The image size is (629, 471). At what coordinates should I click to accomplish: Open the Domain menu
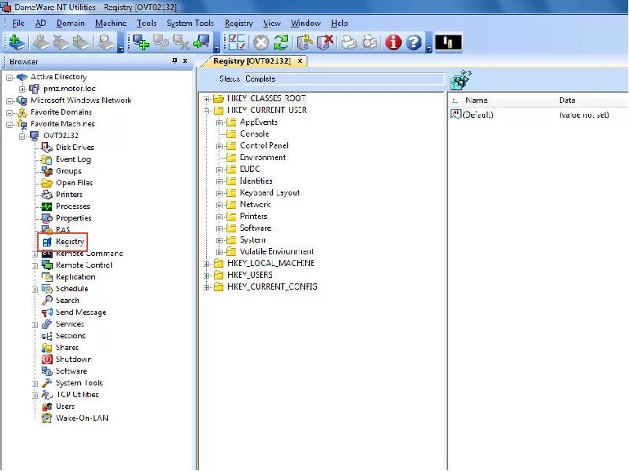click(71, 24)
